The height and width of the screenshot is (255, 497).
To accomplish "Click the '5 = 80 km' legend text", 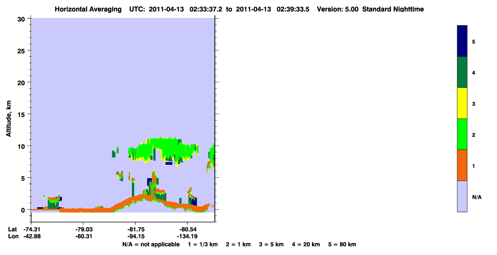I will click(342, 244).
